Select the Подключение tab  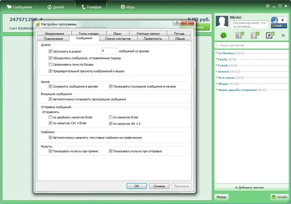(x=53, y=38)
